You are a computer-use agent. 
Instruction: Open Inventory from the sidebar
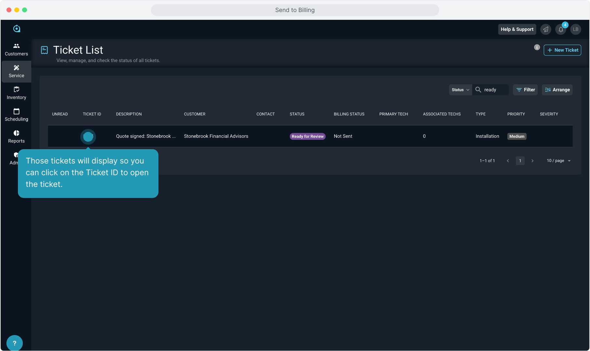pyautogui.click(x=16, y=93)
